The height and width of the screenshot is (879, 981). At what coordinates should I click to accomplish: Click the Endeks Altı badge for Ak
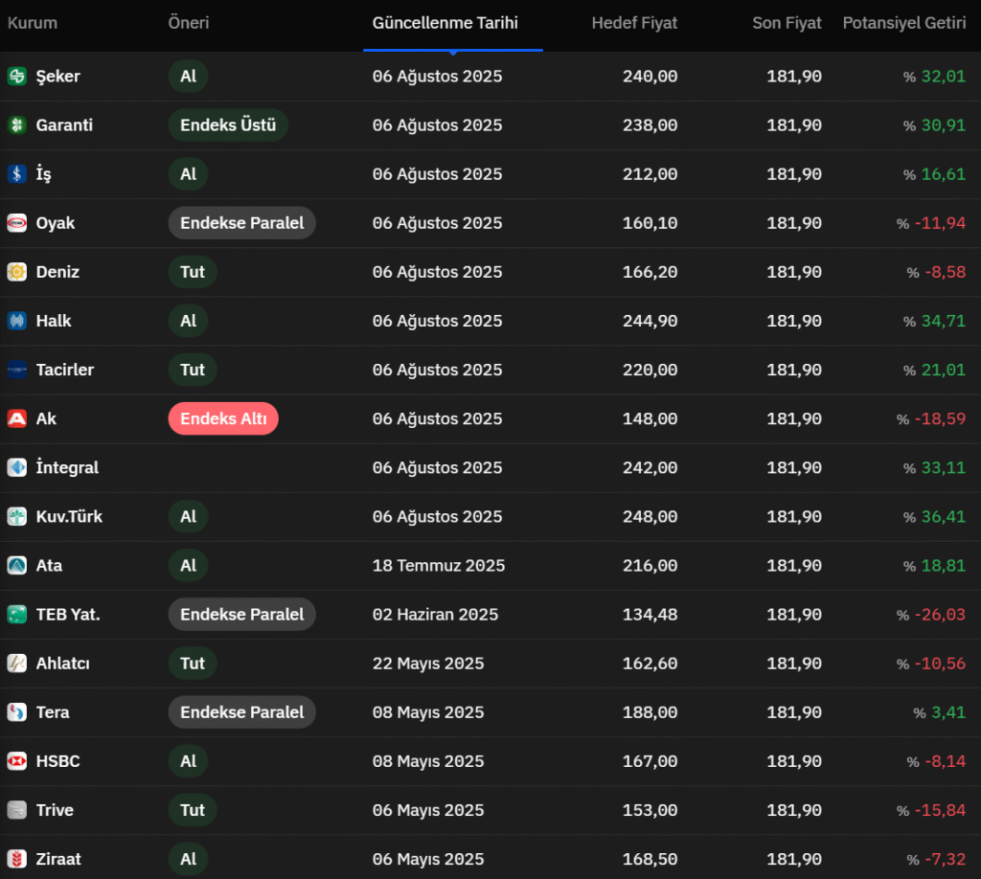point(223,418)
